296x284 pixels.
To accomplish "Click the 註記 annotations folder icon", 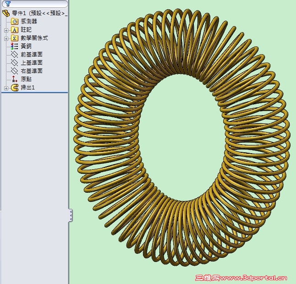I will [x=15, y=30].
